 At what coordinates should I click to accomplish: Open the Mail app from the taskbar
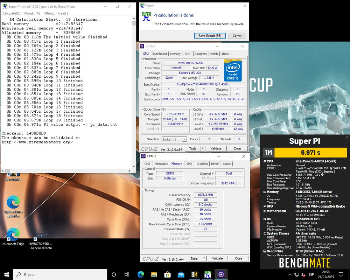pos(181,274)
